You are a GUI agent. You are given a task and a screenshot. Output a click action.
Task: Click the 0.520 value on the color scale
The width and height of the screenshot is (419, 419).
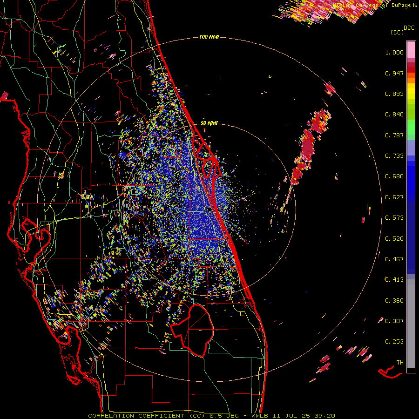click(x=394, y=239)
